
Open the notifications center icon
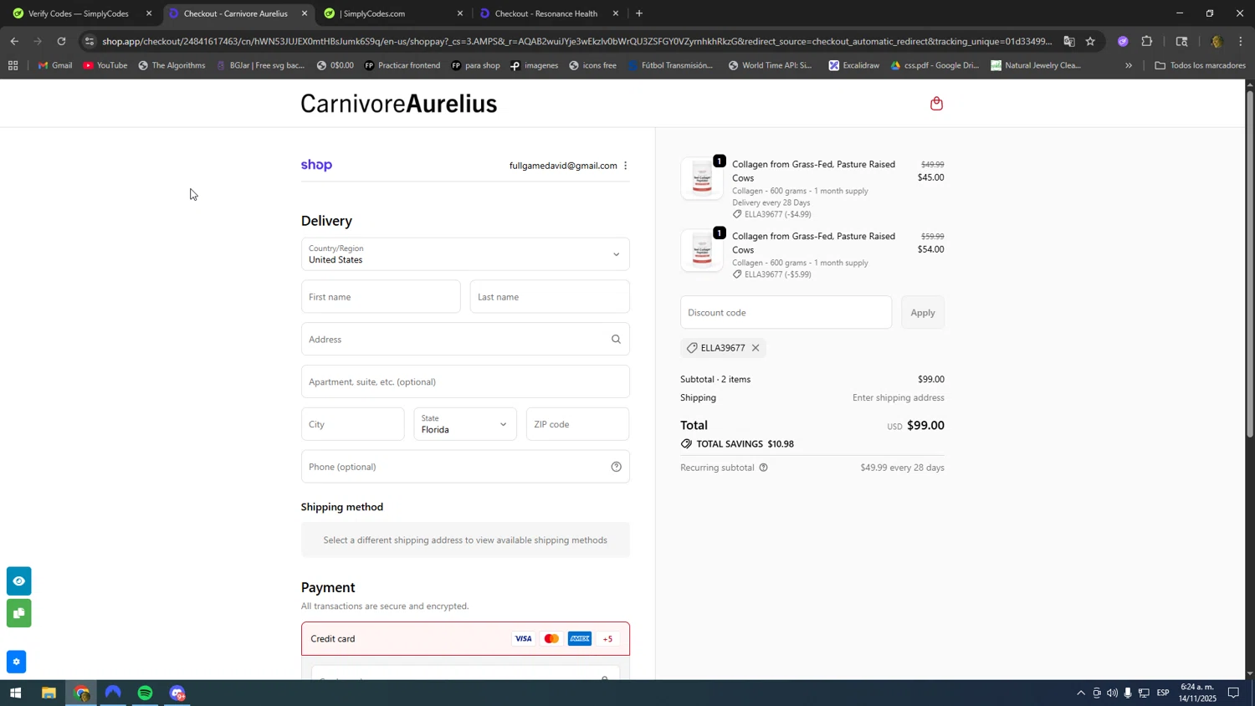click(x=1233, y=693)
